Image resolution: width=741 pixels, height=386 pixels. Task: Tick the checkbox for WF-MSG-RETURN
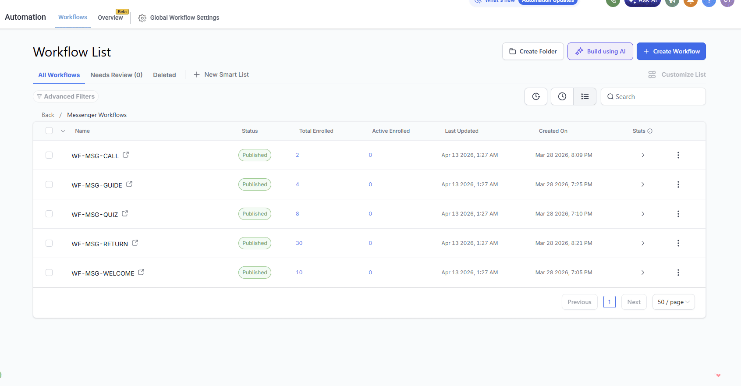[49, 243]
